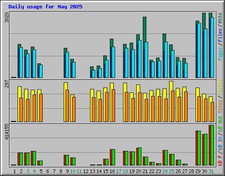Click day 15 on the x-axis

pos(105,171)
